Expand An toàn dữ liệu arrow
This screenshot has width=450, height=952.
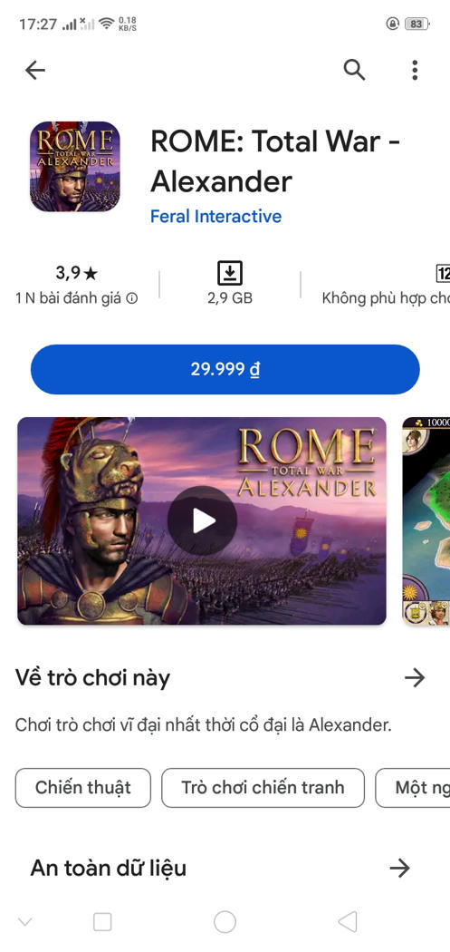click(x=399, y=869)
